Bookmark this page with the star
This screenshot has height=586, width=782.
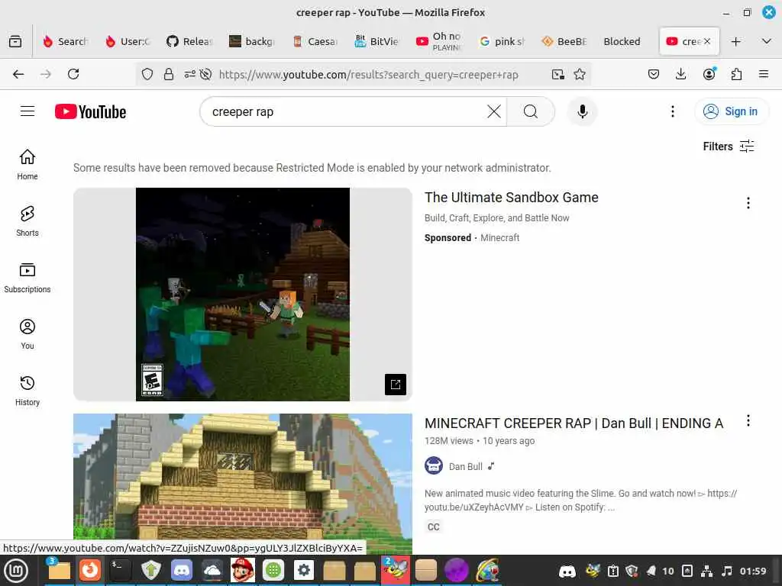pyautogui.click(x=580, y=74)
